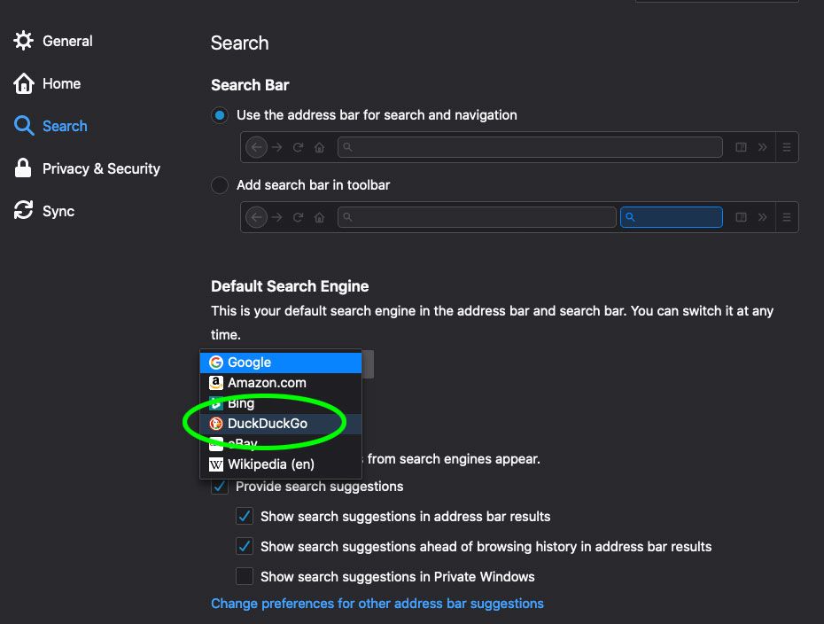The image size is (824, 624).
Task: Pick Amazon.com from the dropdown
Action: coord(266,383)
